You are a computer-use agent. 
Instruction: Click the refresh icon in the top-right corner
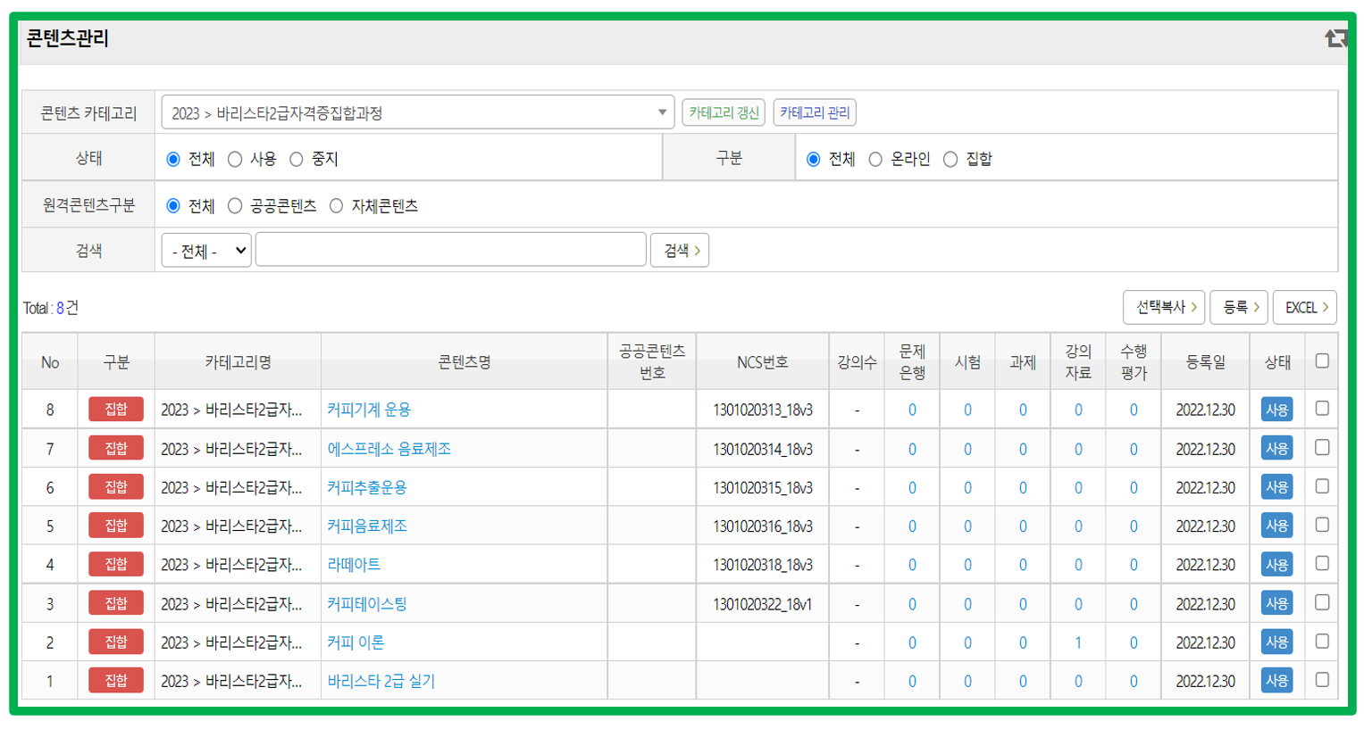click(1335, 38)
